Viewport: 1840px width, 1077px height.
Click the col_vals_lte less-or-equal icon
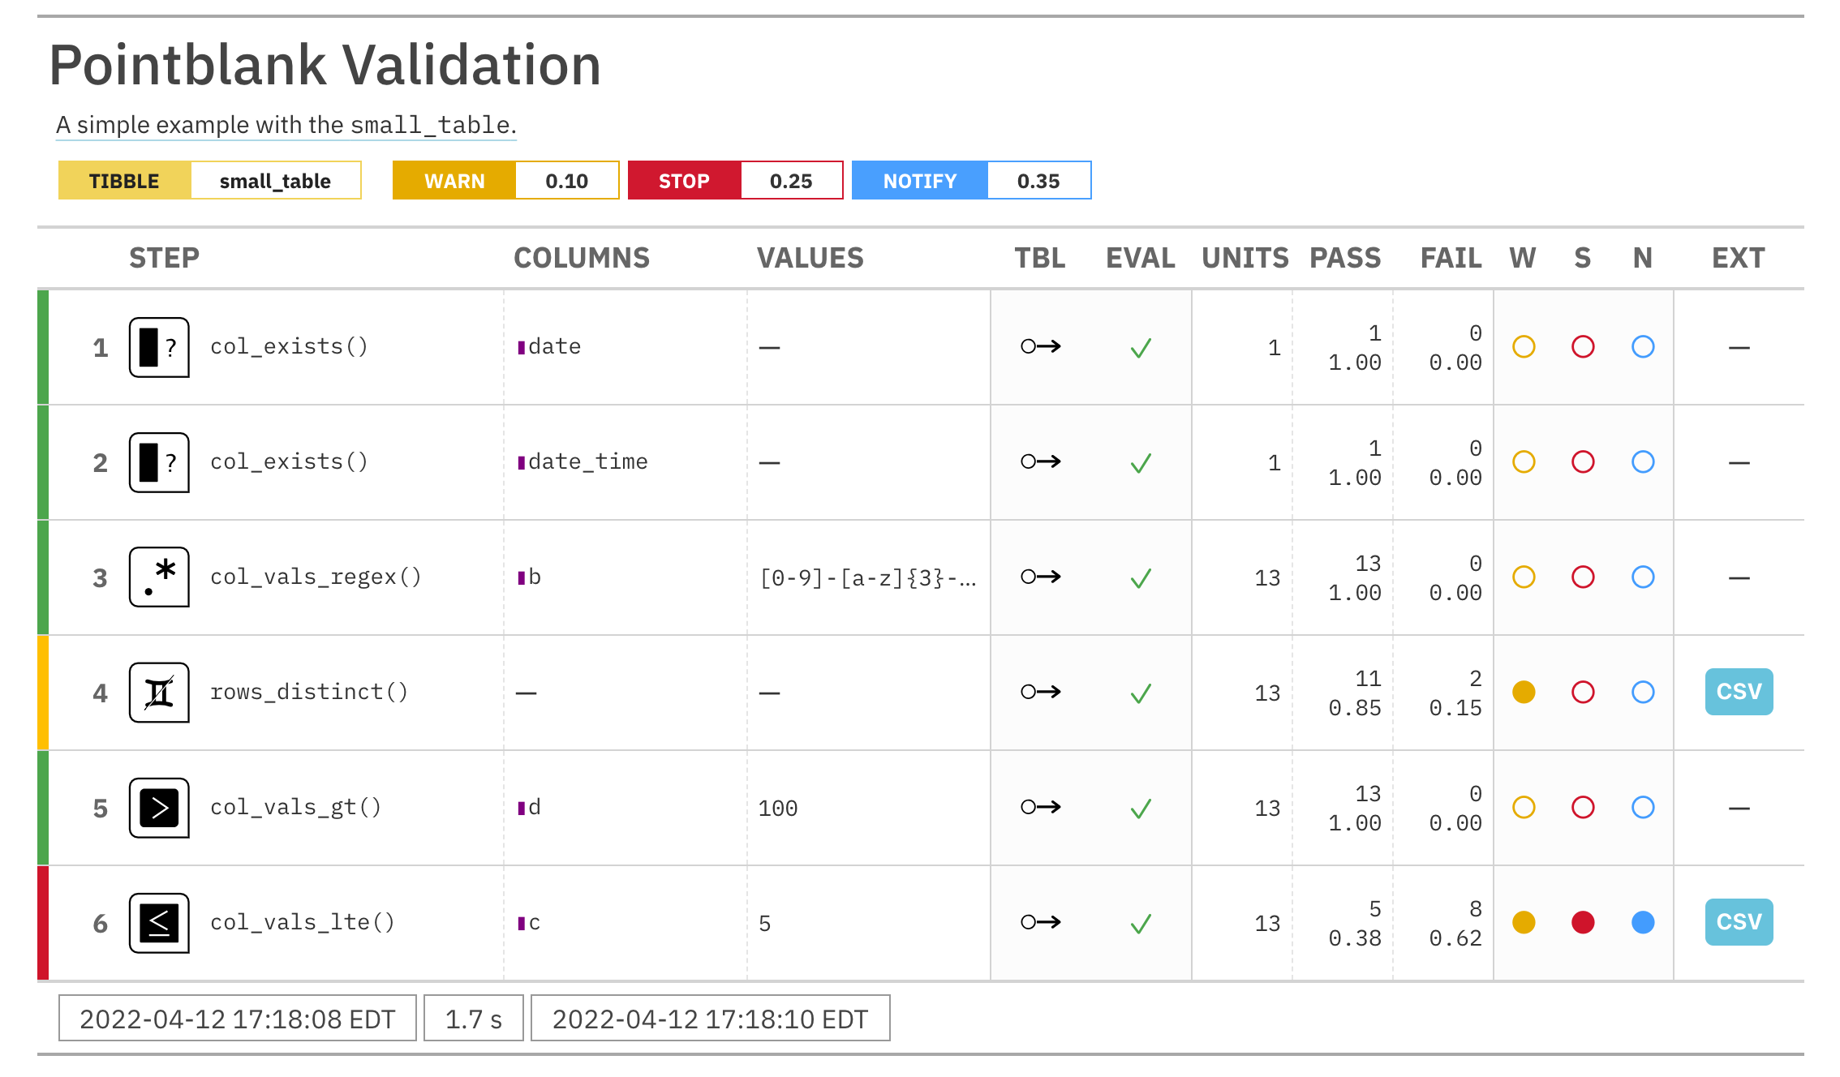coord(159,923)
